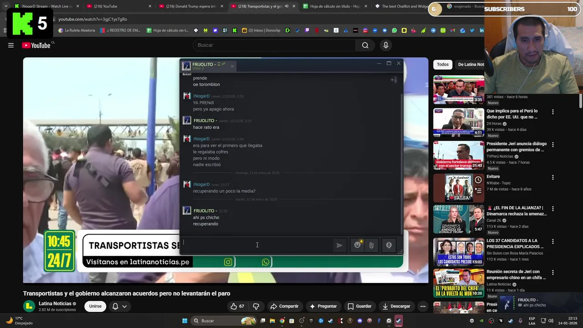Screen dimensions: 583x328
Task: Switch to 'Donald Trump espera' browser tab
Action: click(x=190, y=6)
